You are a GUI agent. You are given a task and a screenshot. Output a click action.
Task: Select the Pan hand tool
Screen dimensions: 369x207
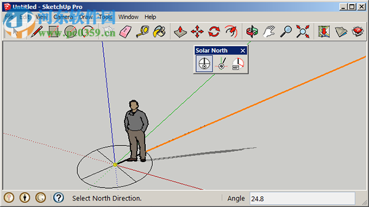(x=269, y=32)
